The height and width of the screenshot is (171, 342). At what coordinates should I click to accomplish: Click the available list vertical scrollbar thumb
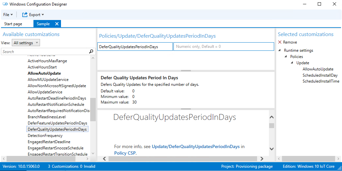click(93, 109)
